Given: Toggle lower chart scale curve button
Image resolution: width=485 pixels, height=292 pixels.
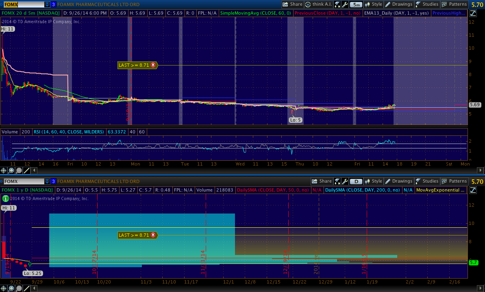Looking at the screenshot, I should [473, 190].
